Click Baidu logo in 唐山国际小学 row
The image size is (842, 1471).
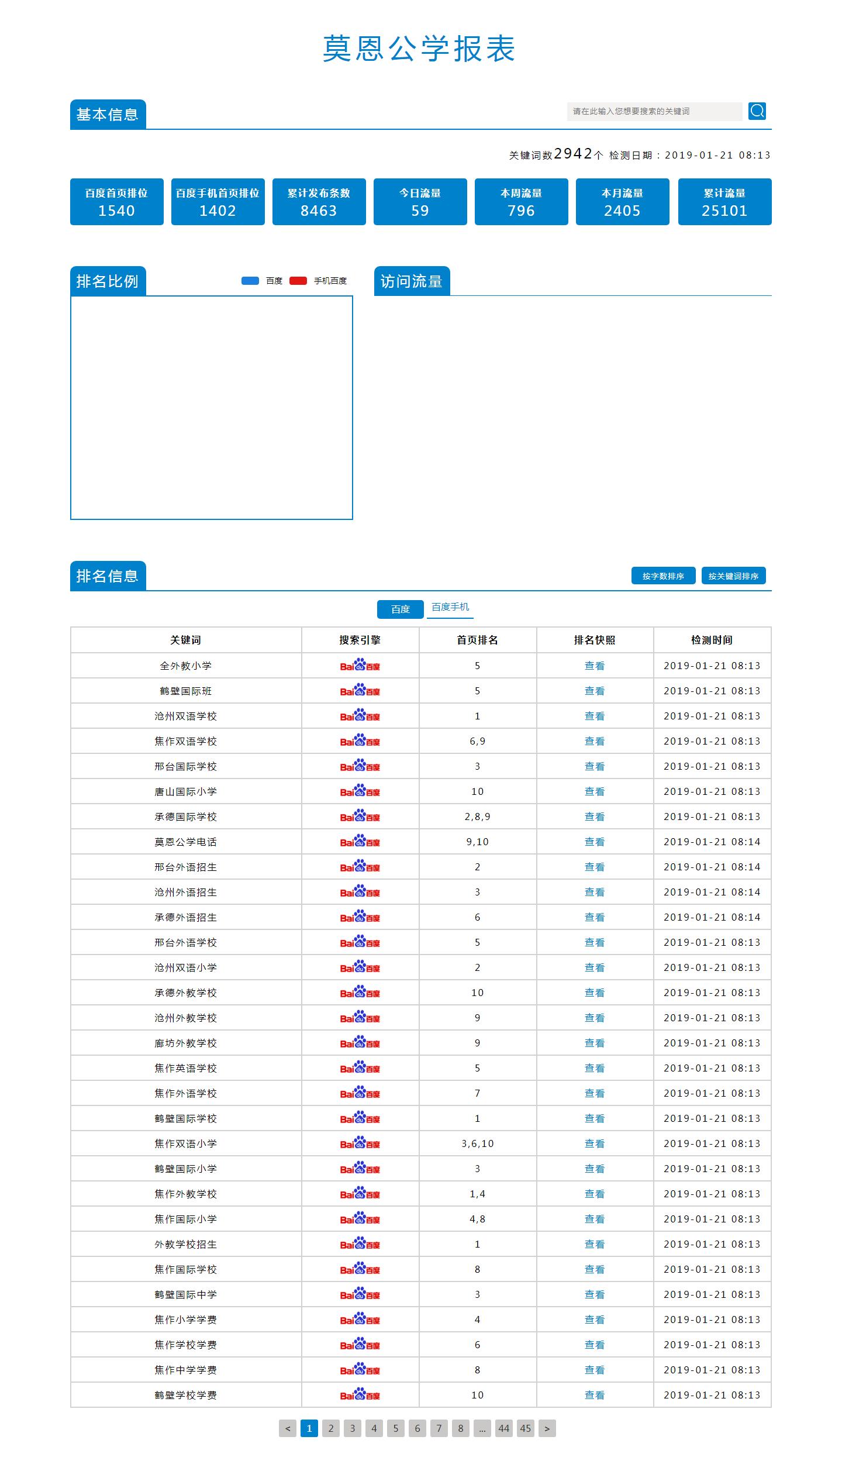click(360, 791)
